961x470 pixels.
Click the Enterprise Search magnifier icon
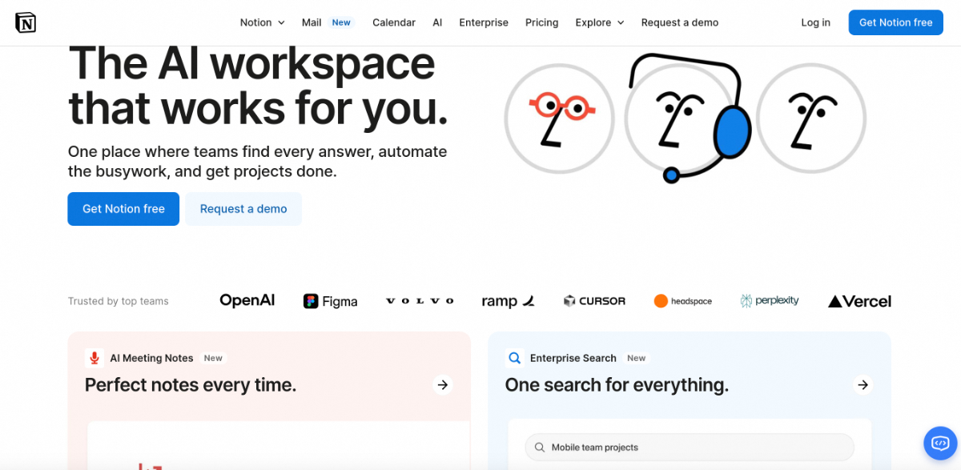point(514,358)
